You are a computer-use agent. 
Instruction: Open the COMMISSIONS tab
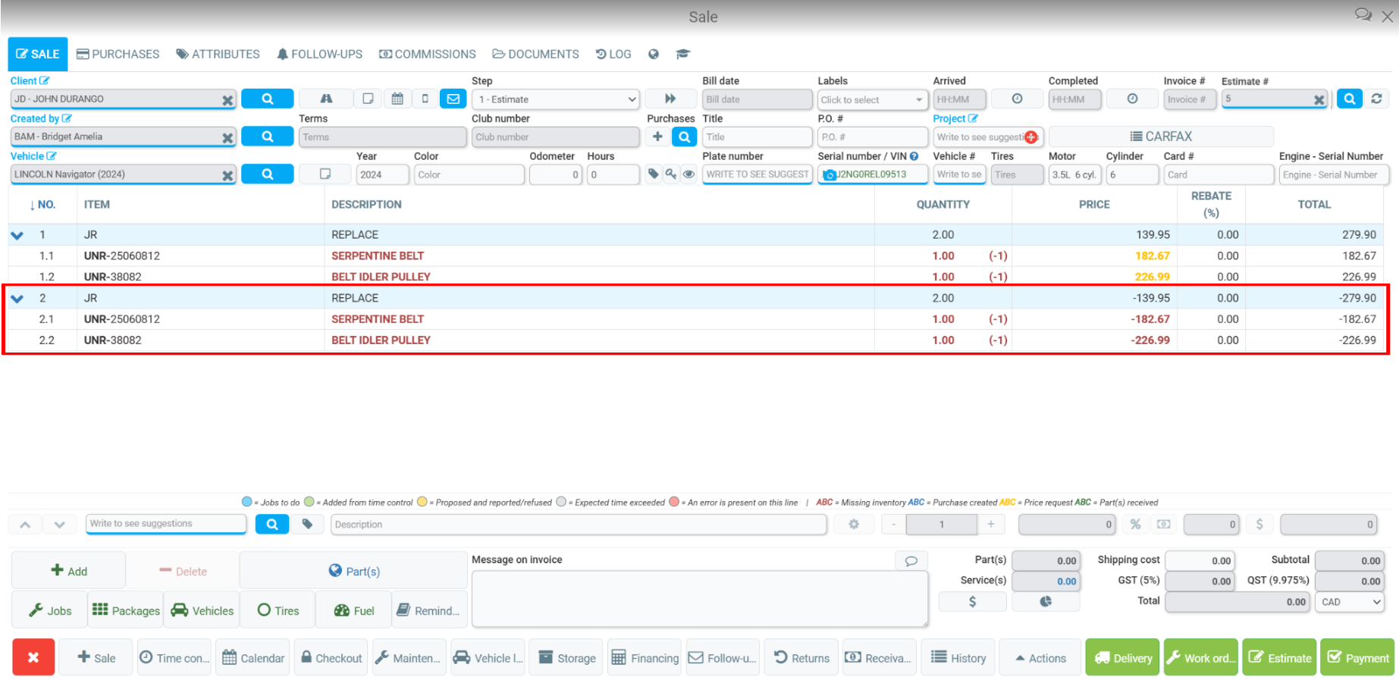pyautogui.click(x=428, y=55)
